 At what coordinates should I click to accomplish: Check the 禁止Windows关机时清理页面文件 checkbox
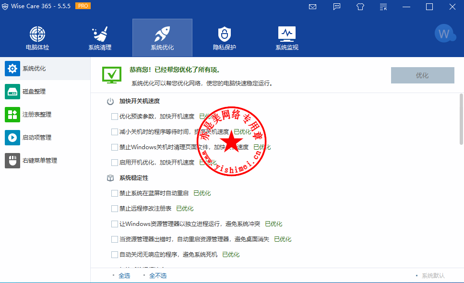pyautogui.click(x=115, y=147)
